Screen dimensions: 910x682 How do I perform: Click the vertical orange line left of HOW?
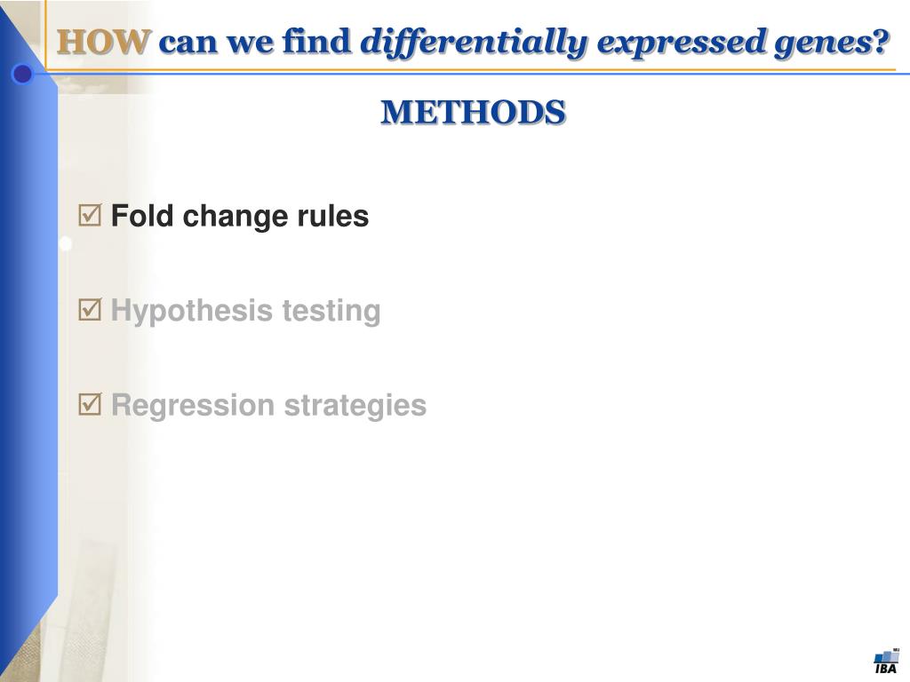click(x=45, y=35)
